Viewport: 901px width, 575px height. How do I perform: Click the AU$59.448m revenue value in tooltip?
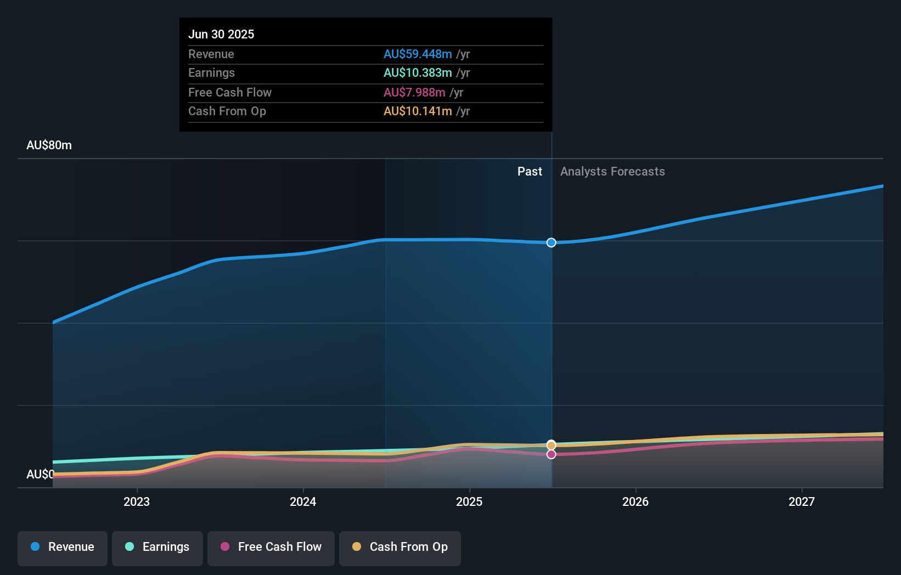coord(418,54)
